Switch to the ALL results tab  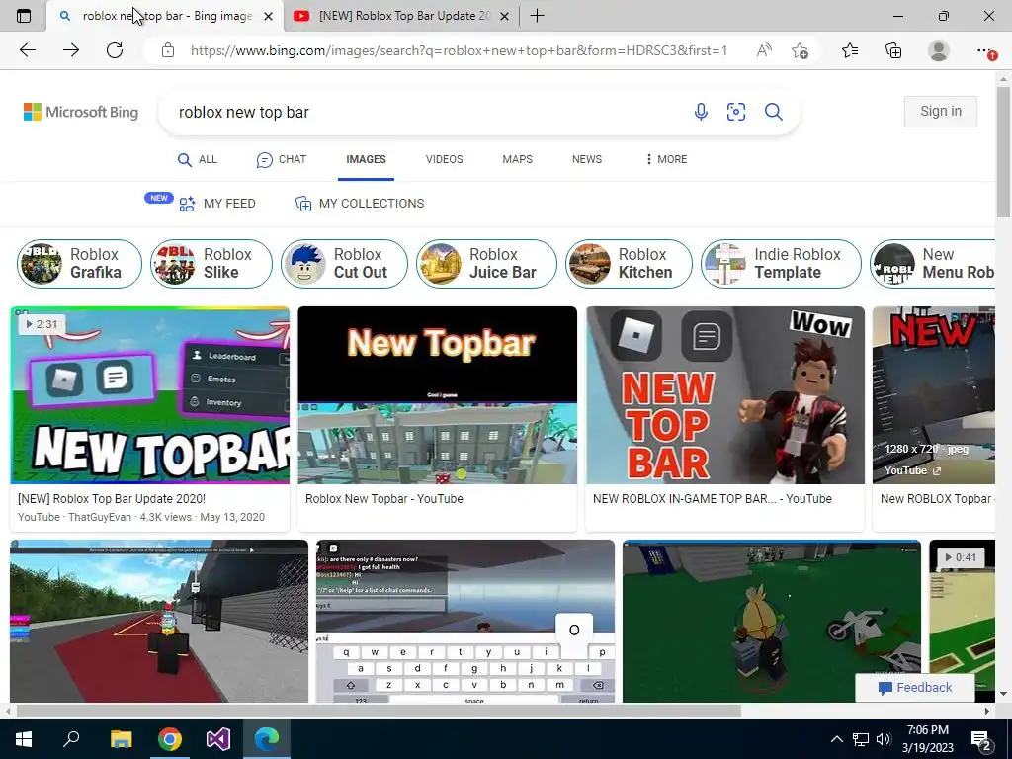[x=198, y=159]
